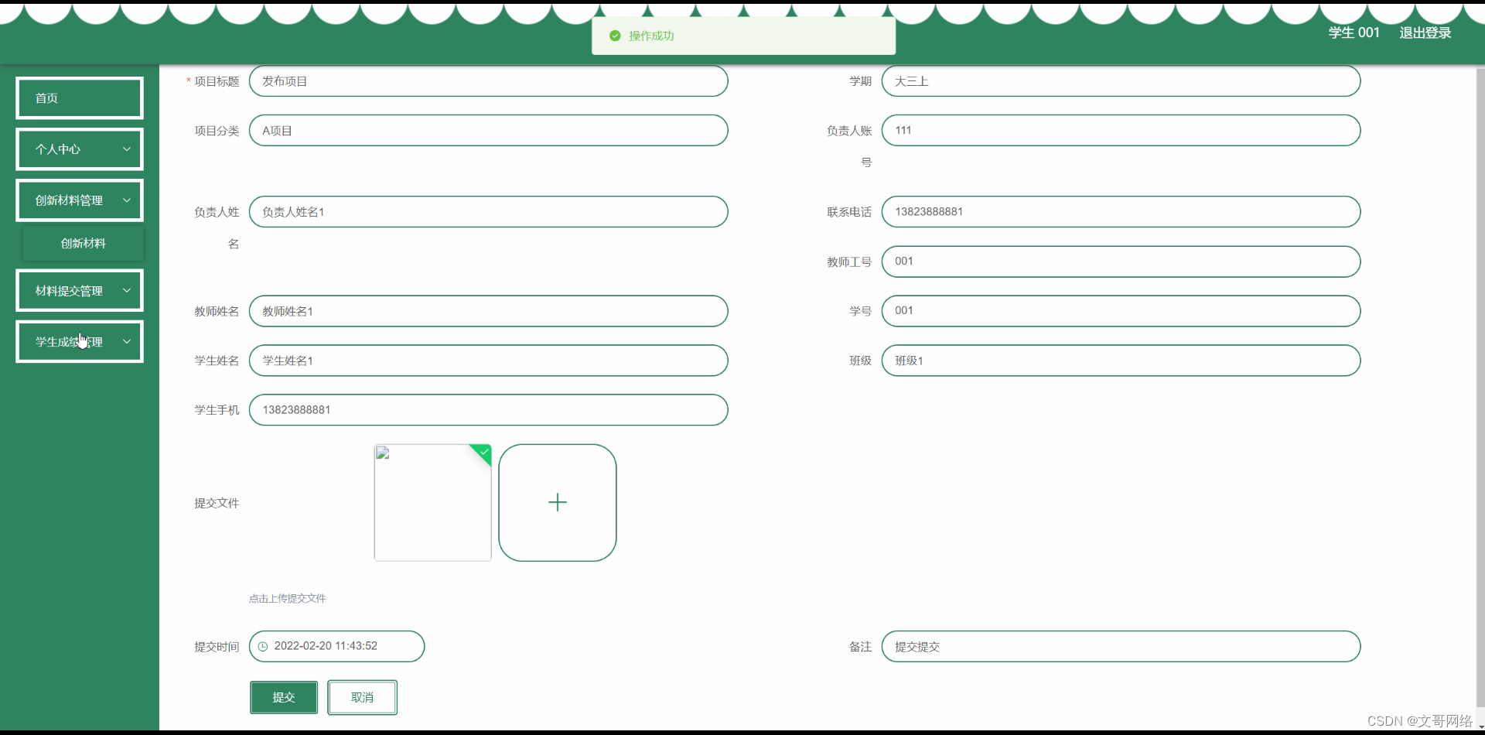Click the success icon in 操作成功 notification
This screenshot has height=735, width=1485.
point(615,36)
